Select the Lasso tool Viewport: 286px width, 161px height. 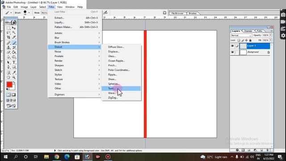8,33
